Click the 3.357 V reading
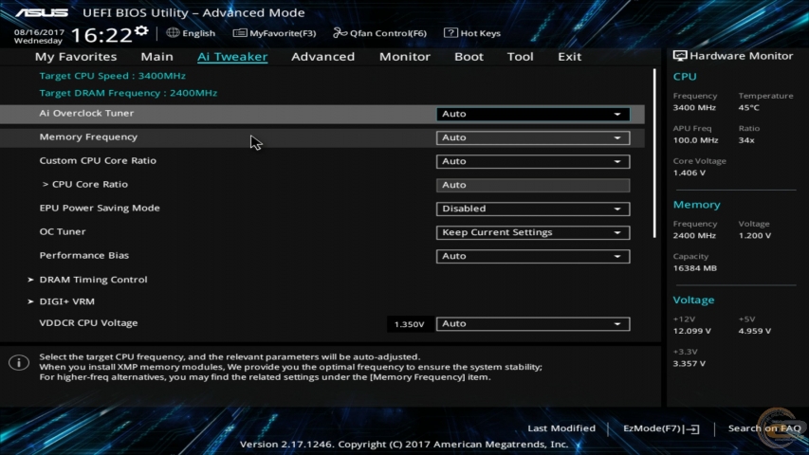 (689, 364)
